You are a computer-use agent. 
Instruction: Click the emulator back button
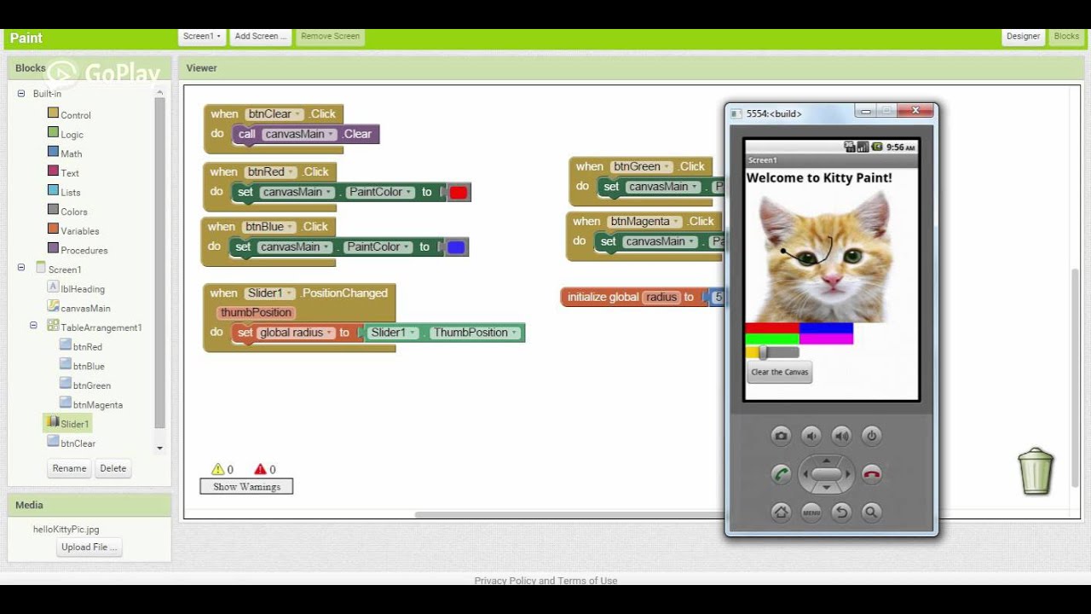[x=841, y=512]
